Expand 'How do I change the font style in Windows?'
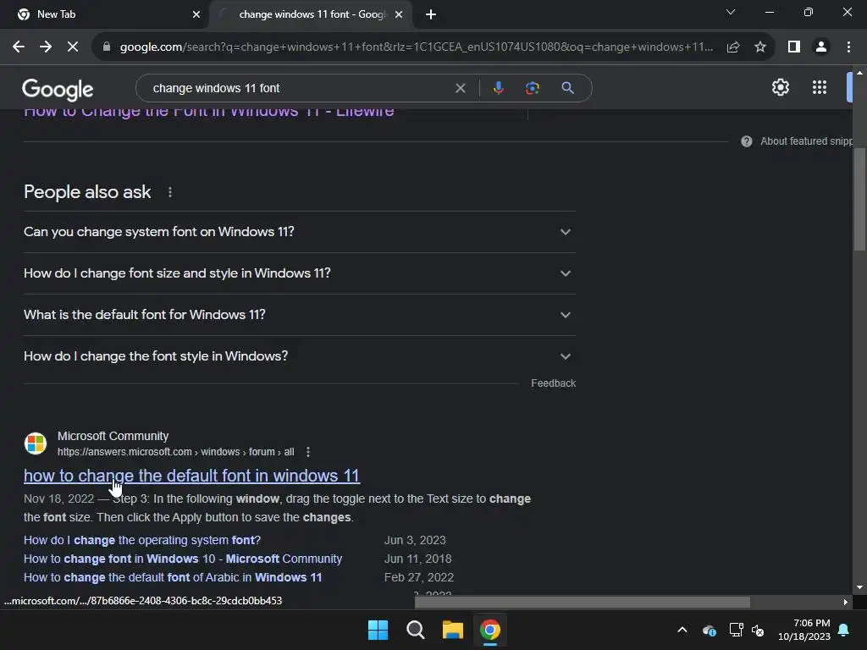Image resolution: width=867 pixels, height=650 pixels. tap(299, 356)
